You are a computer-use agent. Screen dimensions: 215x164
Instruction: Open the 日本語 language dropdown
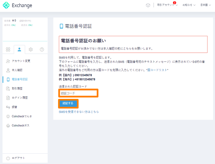tap(205, 5)
